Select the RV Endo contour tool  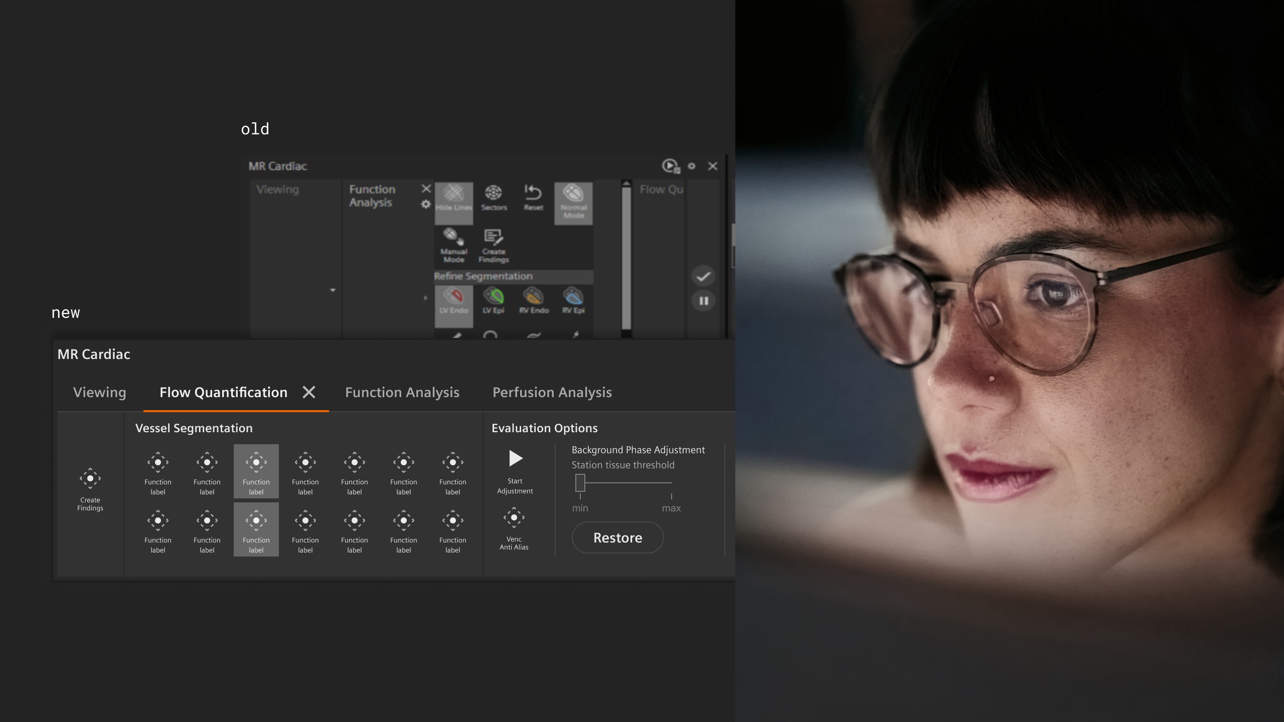[x=533, y=297]
